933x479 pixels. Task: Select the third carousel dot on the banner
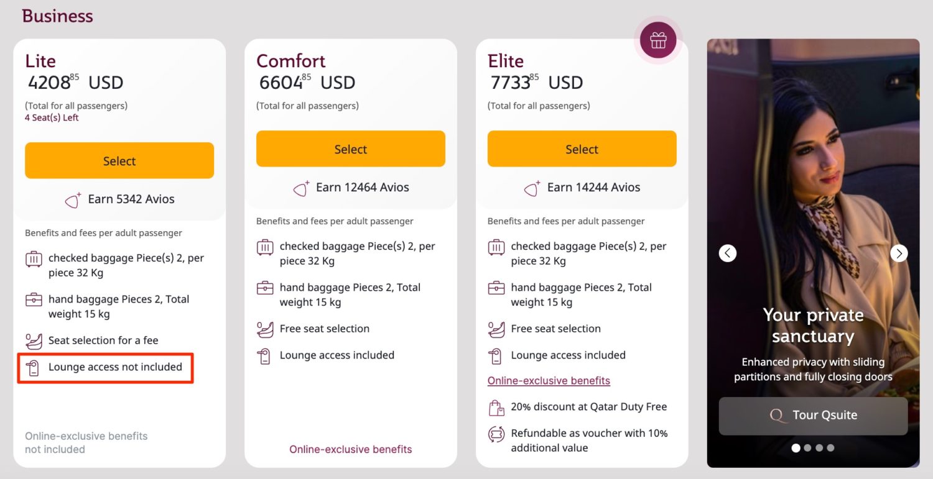coord(819,447)
